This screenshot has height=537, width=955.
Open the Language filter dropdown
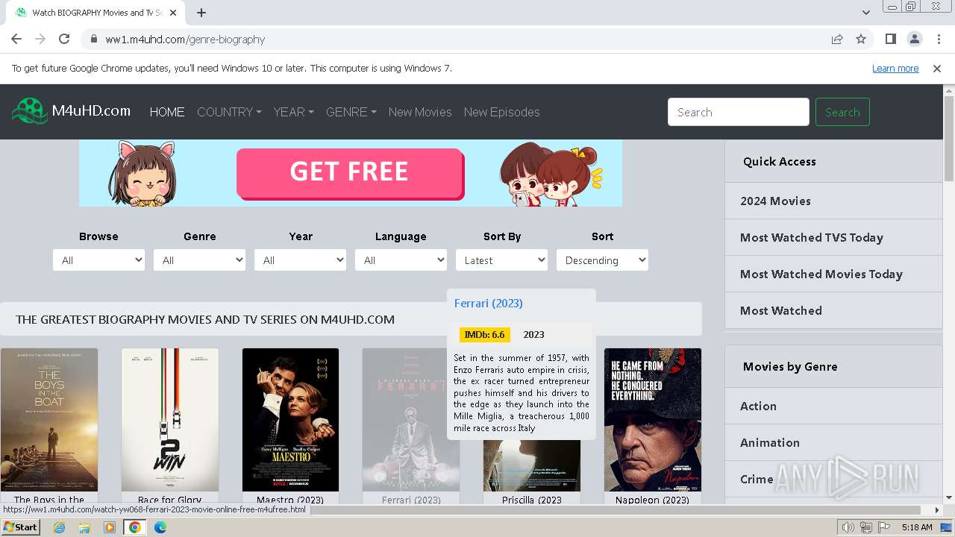pyautogui.click(x=401, y=260)
